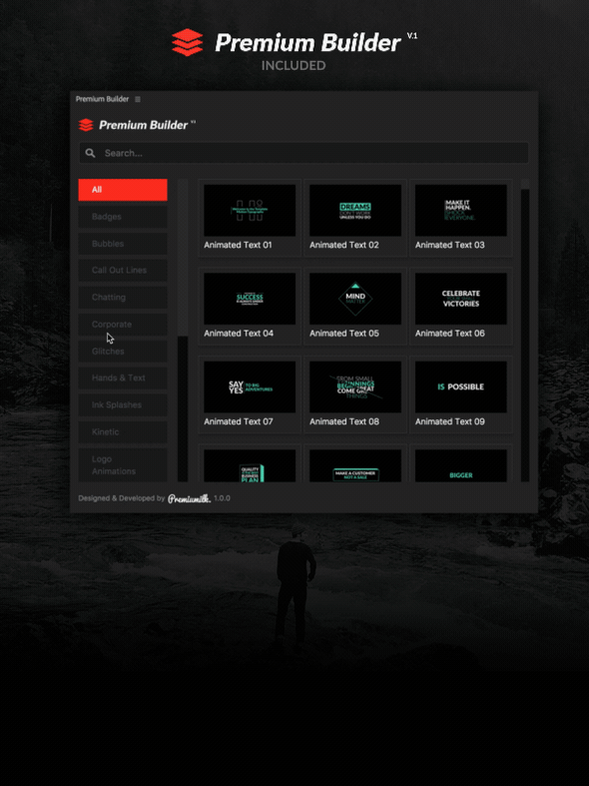Switch to the Corporate category
589x786 pixels.
point(123,325)
